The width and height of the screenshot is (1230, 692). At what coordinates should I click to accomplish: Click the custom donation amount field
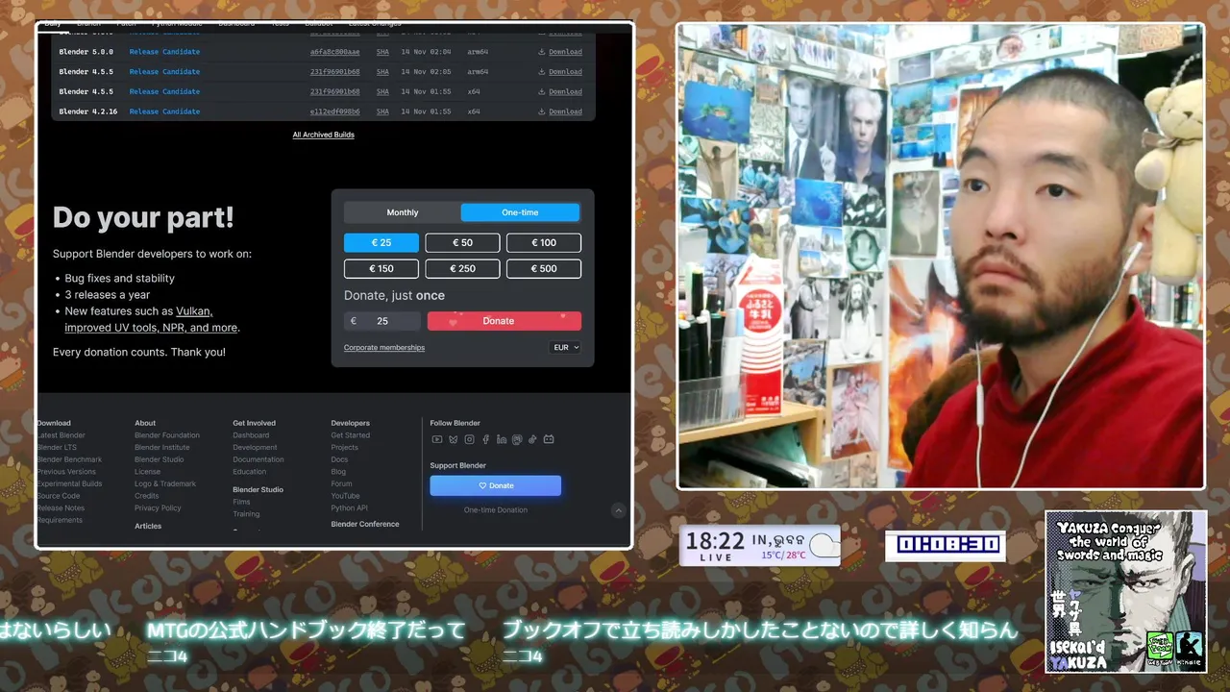[x=382, y=321]
